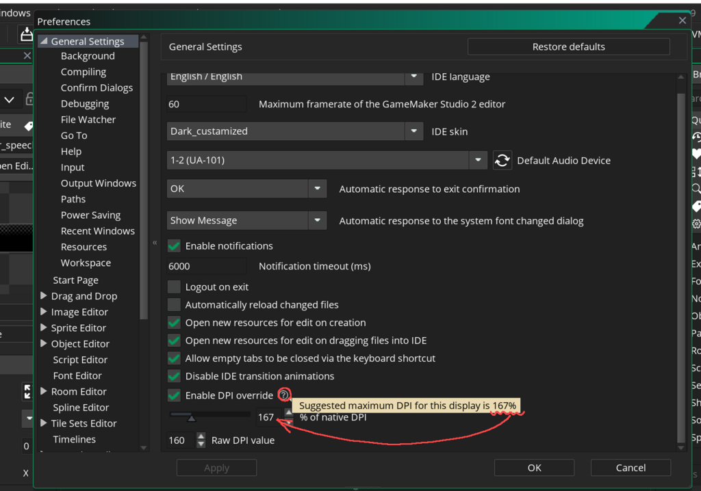
Task: Expand the Object Editor tree node
Action: tap(43, 343)
